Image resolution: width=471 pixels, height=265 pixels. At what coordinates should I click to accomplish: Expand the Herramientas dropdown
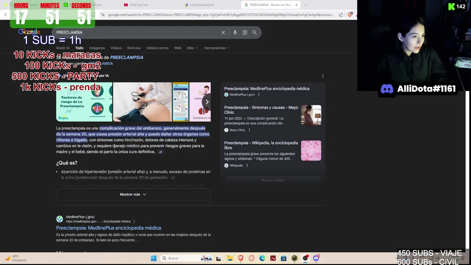coord(216,48)
